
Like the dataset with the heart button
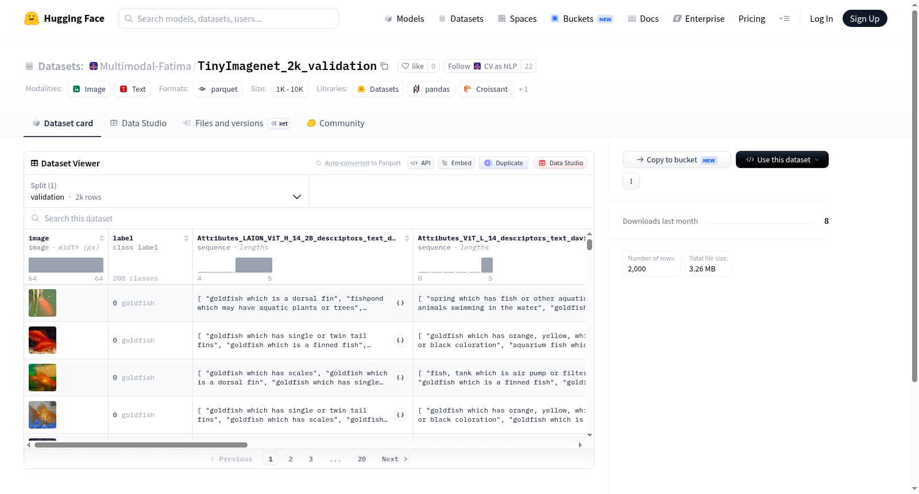click(x=412, y=67)
